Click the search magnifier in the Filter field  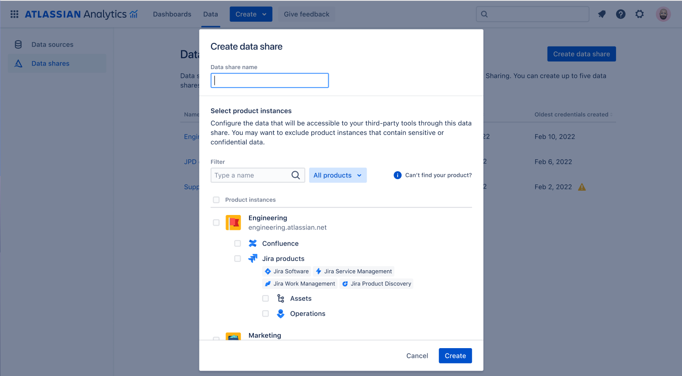click(x=295, y=175)
